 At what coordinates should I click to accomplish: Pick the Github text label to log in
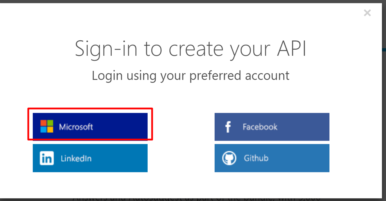click(256, 158)
